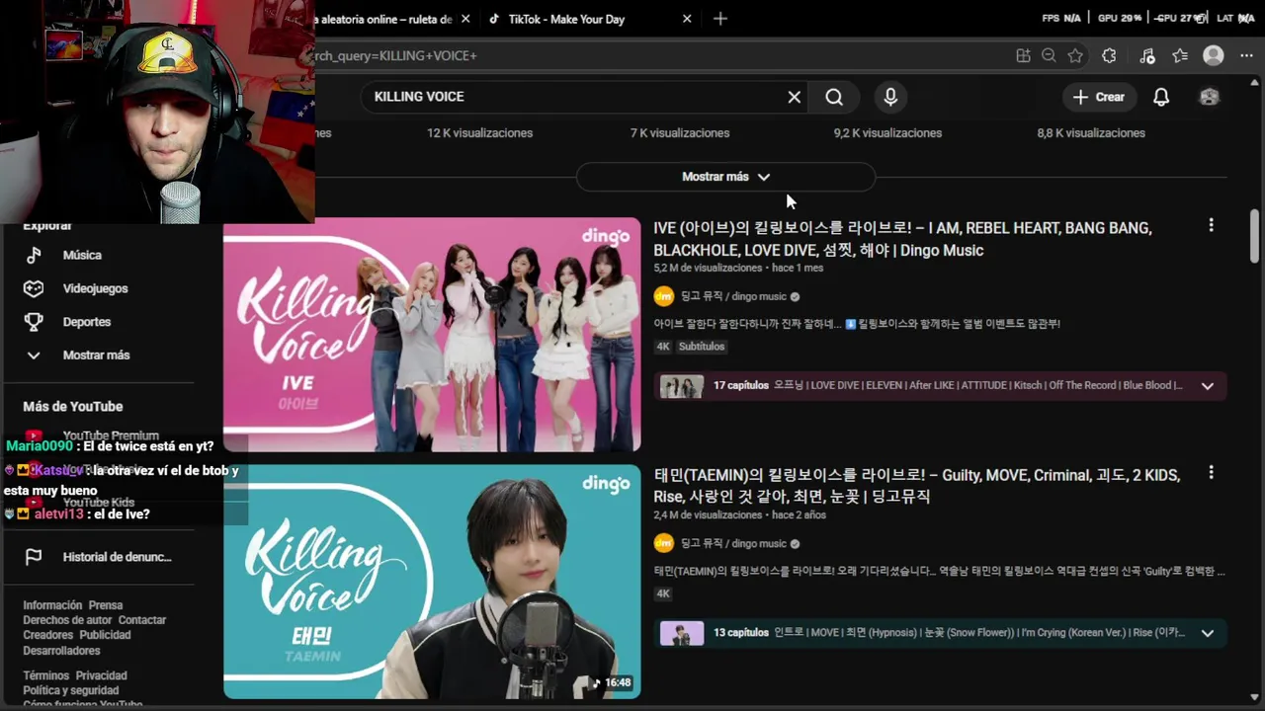Click 8,8 K visualizaciones text

pos(1091,133)
